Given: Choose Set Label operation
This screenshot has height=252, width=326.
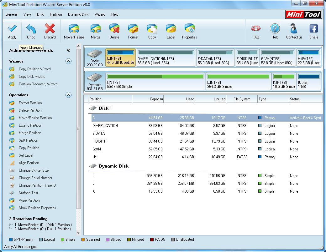Looking at the screenshot, I should coord(26,155).
